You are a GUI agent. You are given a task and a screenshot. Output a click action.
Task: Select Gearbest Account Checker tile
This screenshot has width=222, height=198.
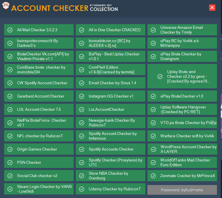pyautogui.click(x=39, y=96)
